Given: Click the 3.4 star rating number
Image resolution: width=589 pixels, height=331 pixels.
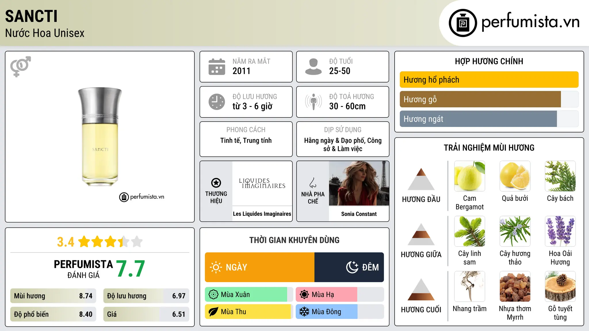Looking at the screenshot, I should click(x=66, y=242).
